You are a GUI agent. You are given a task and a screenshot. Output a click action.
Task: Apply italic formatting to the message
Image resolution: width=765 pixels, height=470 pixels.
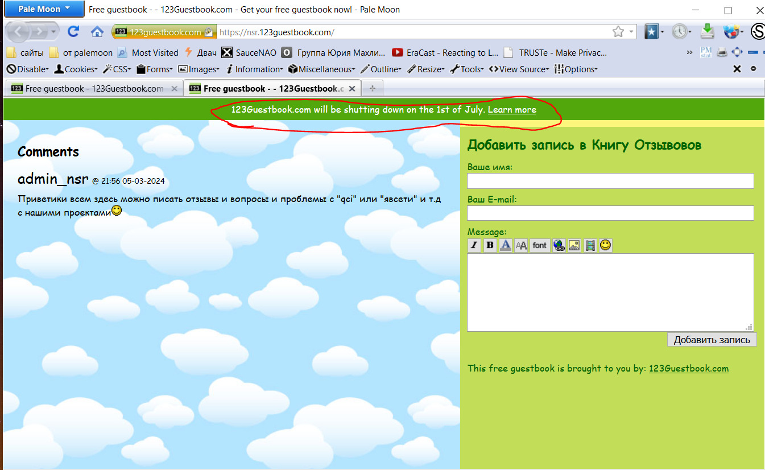(x=474, y=245)
